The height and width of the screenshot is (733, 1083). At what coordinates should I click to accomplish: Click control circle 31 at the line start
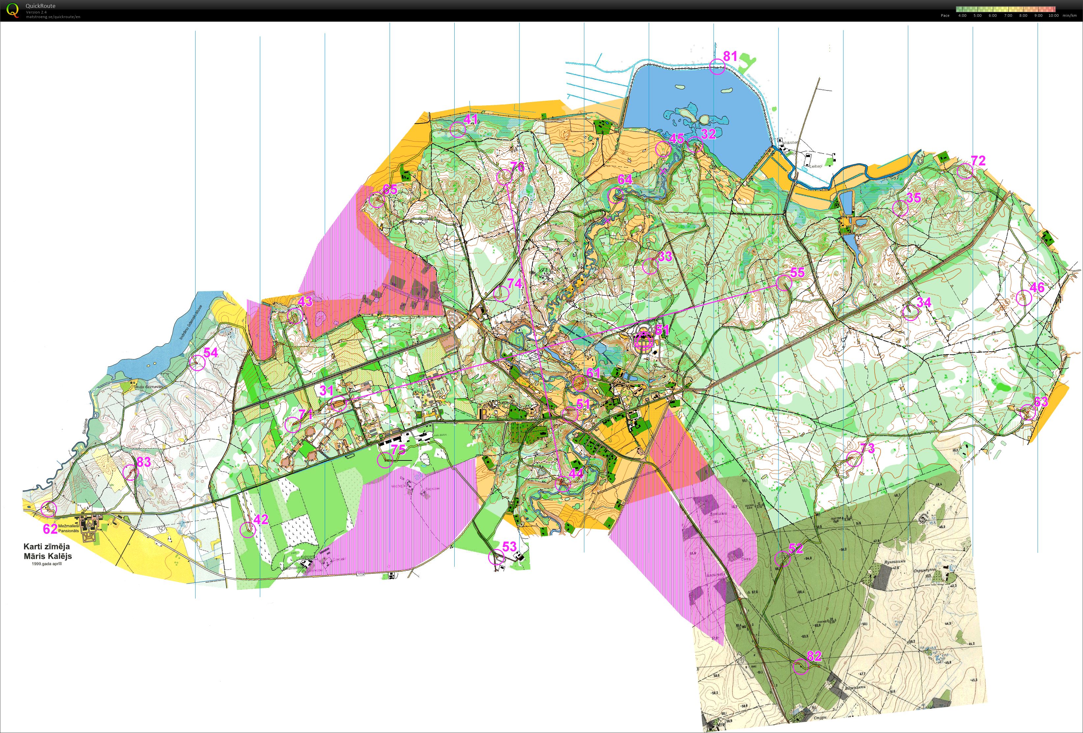pos(339,404)
